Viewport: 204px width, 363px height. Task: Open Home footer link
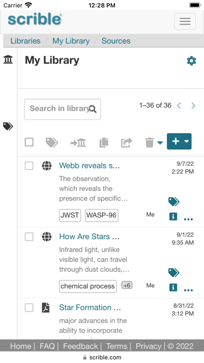(21, 346)
